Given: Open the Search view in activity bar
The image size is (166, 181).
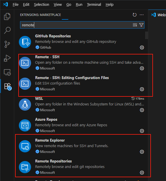Looking at the screenshot, I should click(x=7, y=30).
